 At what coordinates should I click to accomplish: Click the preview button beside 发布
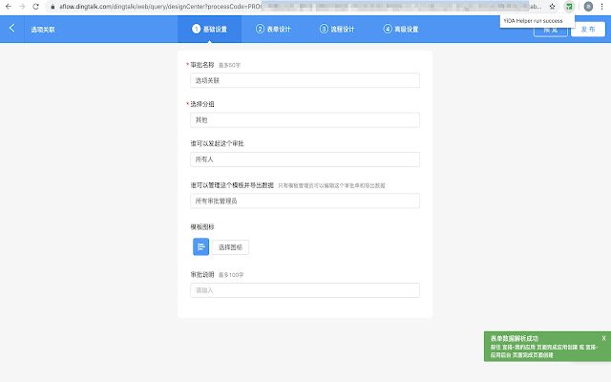click(x=551, y=30)
